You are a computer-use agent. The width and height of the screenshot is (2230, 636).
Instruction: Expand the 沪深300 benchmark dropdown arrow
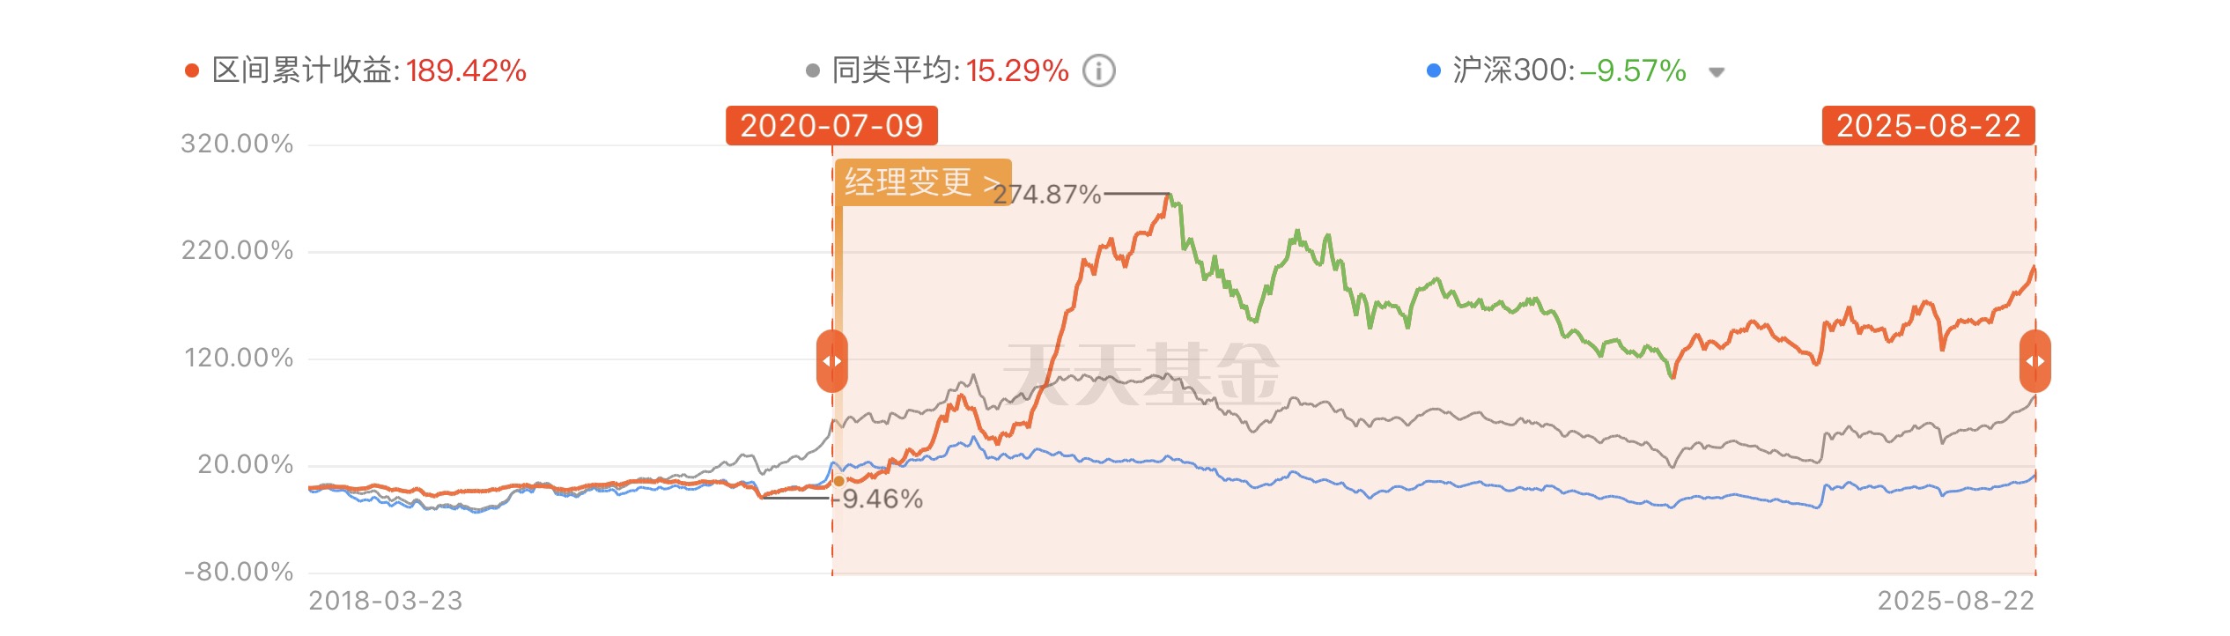1716,72
